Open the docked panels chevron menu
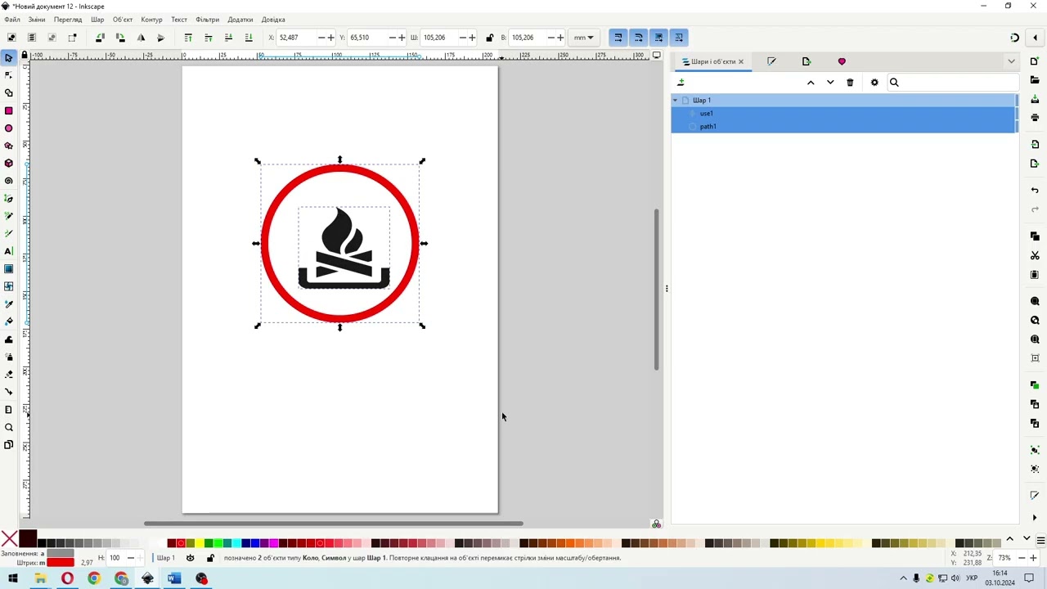The height and width of the screenshot is (589, 1047). [1011, 61]
